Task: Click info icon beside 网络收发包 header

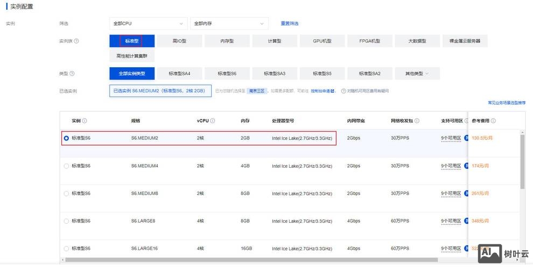Action: (417, 121)
